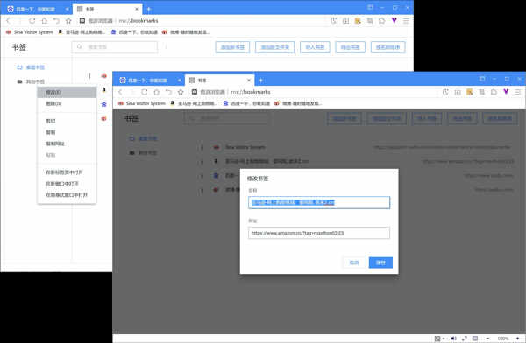Click the purple V icon in back window toolbar

[394, 20]
